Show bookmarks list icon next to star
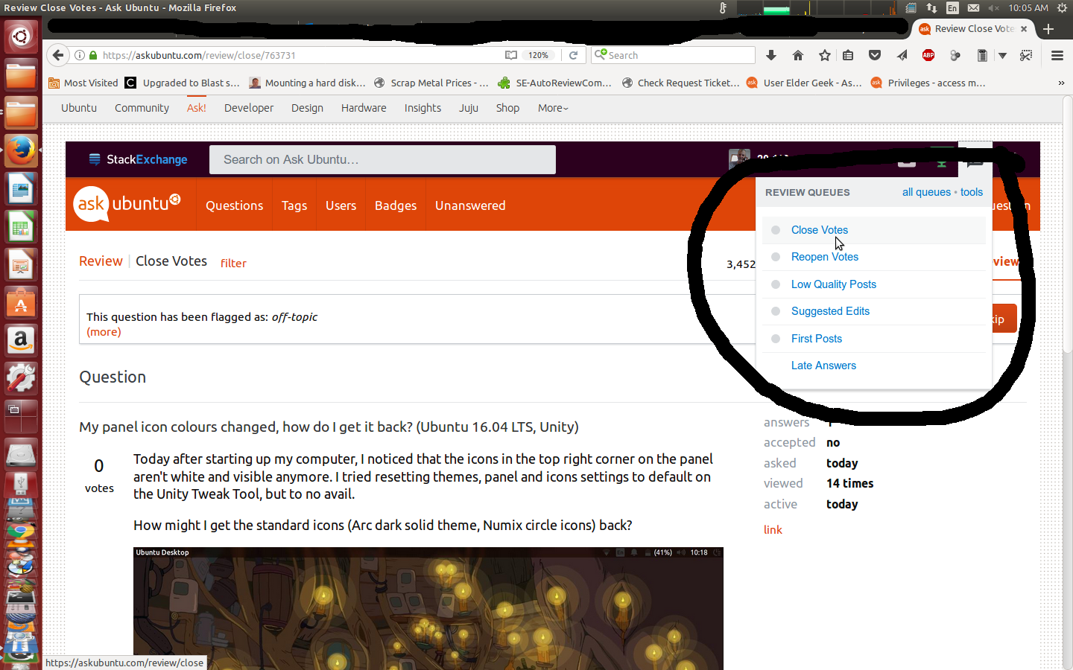The width and height of the screenshot is (1073, 670). pos(848,55)
